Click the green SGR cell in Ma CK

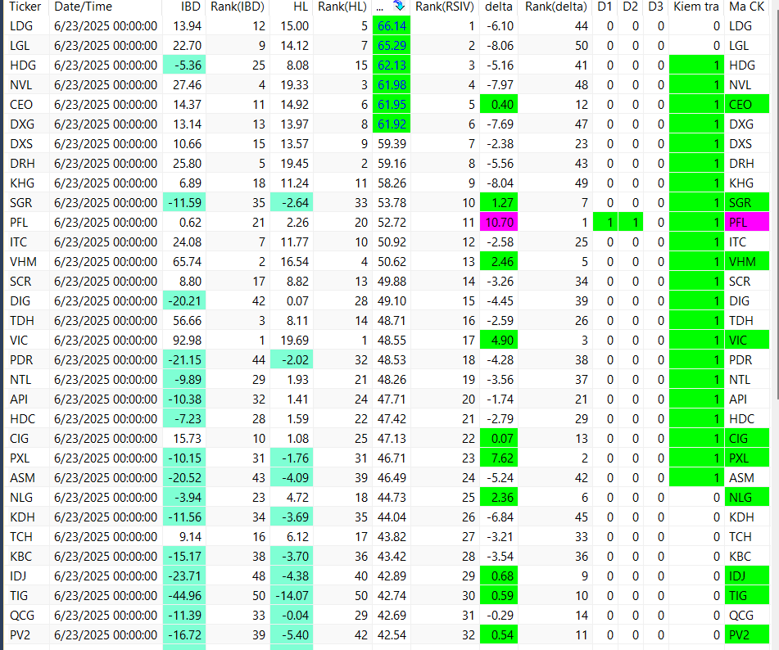(x=747, y=202)
